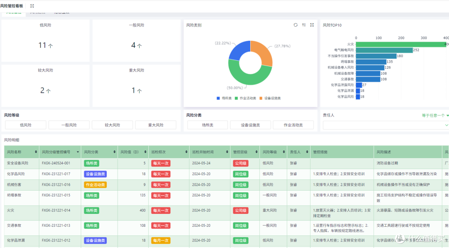Click the fullscreen icon beside 风险管控看板 title
This screenshot has width=449, height=248.
(x=32, y=6)
